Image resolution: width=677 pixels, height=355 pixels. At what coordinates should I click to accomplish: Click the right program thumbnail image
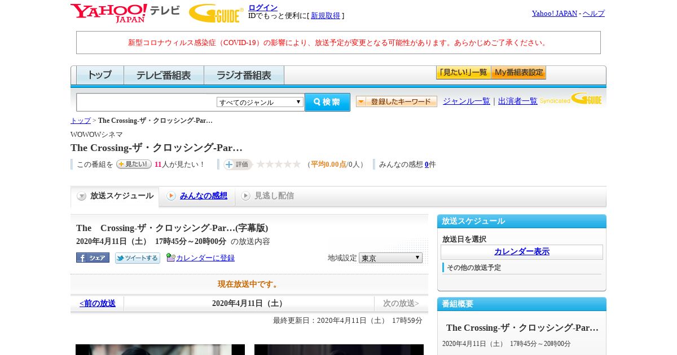pyautogui.click(x=339, y=349)
